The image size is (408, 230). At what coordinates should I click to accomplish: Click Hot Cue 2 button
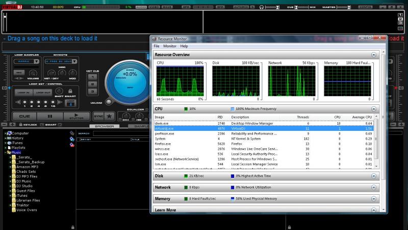[92, 84]
